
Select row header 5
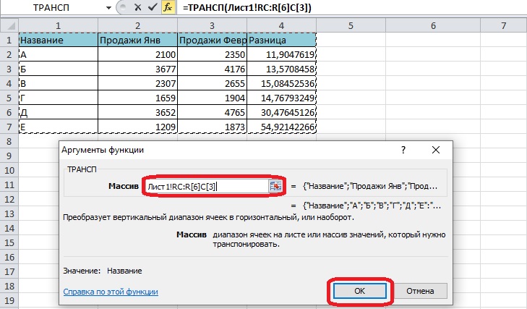click(x=9, y=98)
